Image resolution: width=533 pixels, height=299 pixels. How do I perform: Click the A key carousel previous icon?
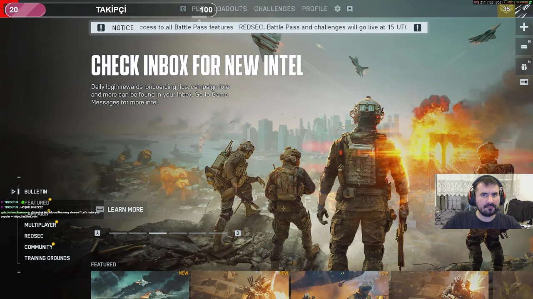[x=97, y=233]
